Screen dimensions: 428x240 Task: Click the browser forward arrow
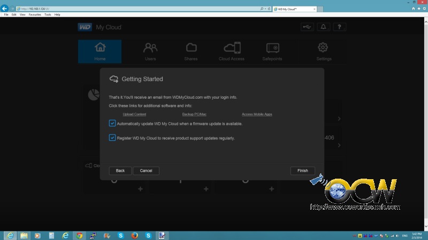(12, 9)
